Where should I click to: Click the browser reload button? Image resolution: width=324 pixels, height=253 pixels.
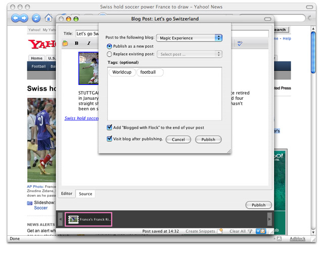(x=36, y=18)
